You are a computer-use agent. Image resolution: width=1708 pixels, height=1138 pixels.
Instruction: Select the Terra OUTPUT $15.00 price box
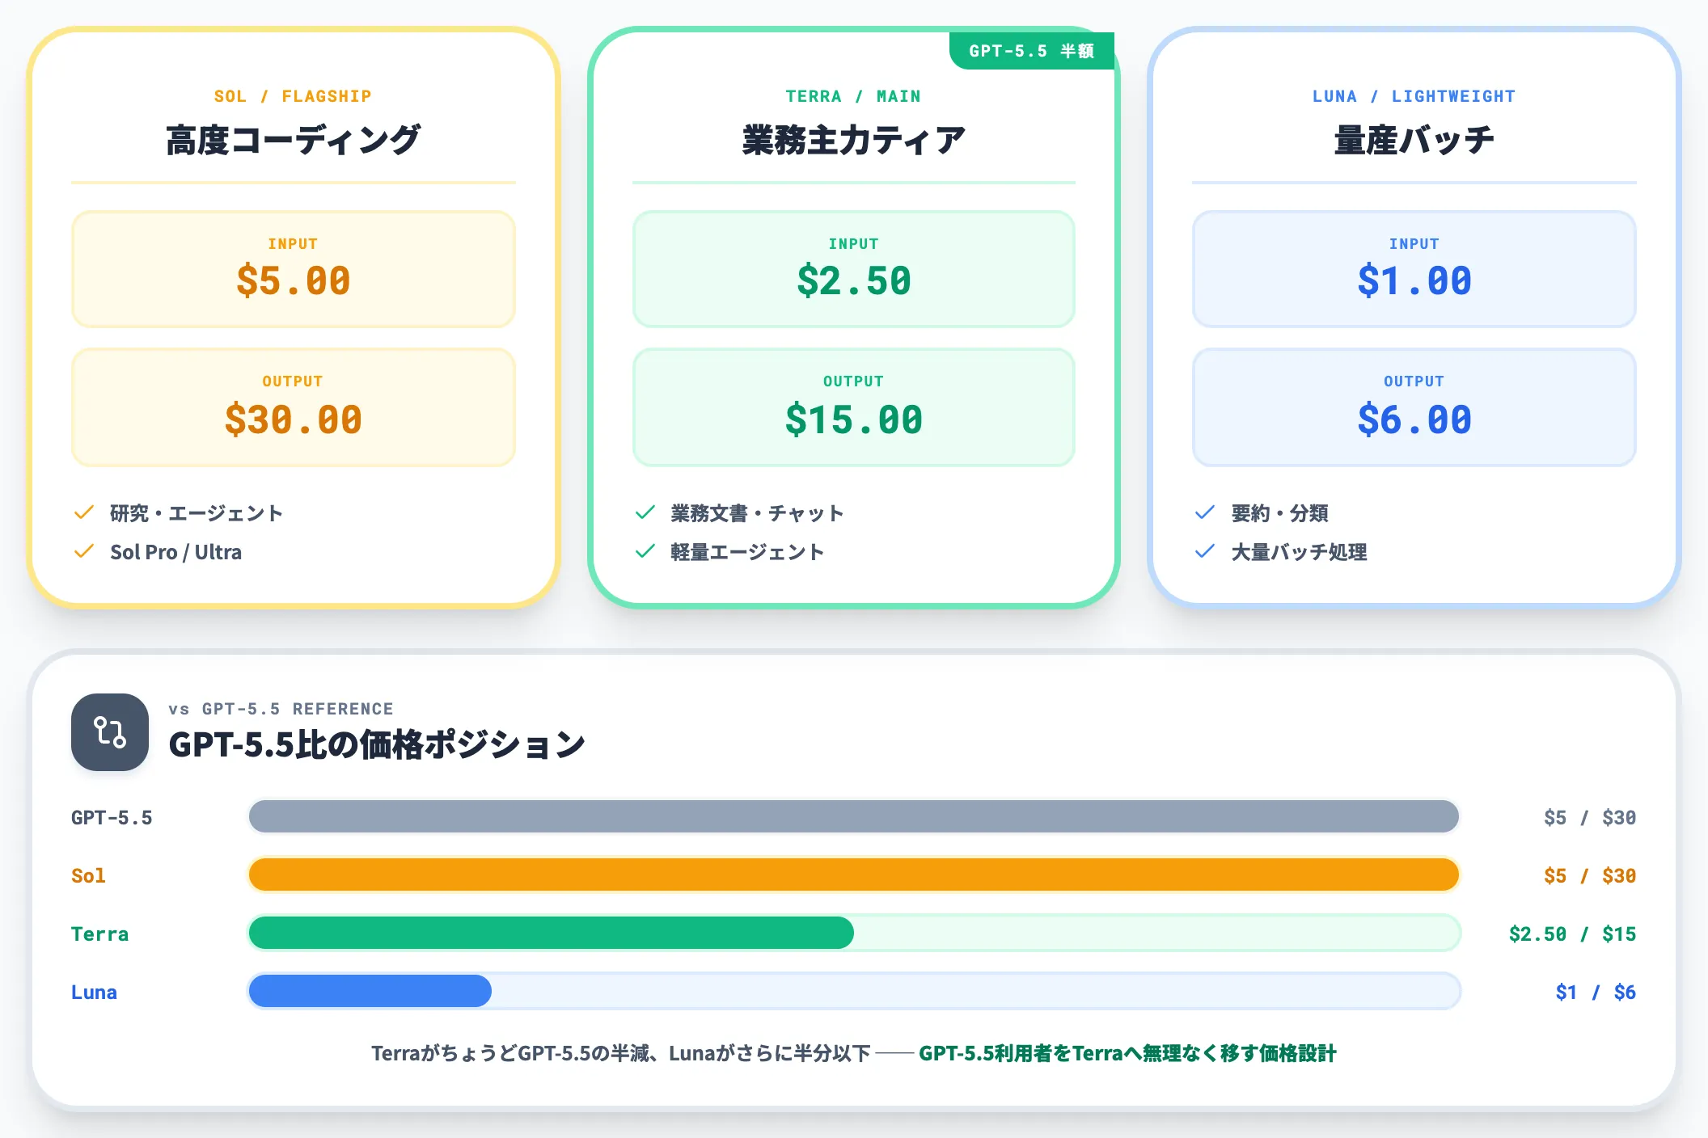(854, 407)
